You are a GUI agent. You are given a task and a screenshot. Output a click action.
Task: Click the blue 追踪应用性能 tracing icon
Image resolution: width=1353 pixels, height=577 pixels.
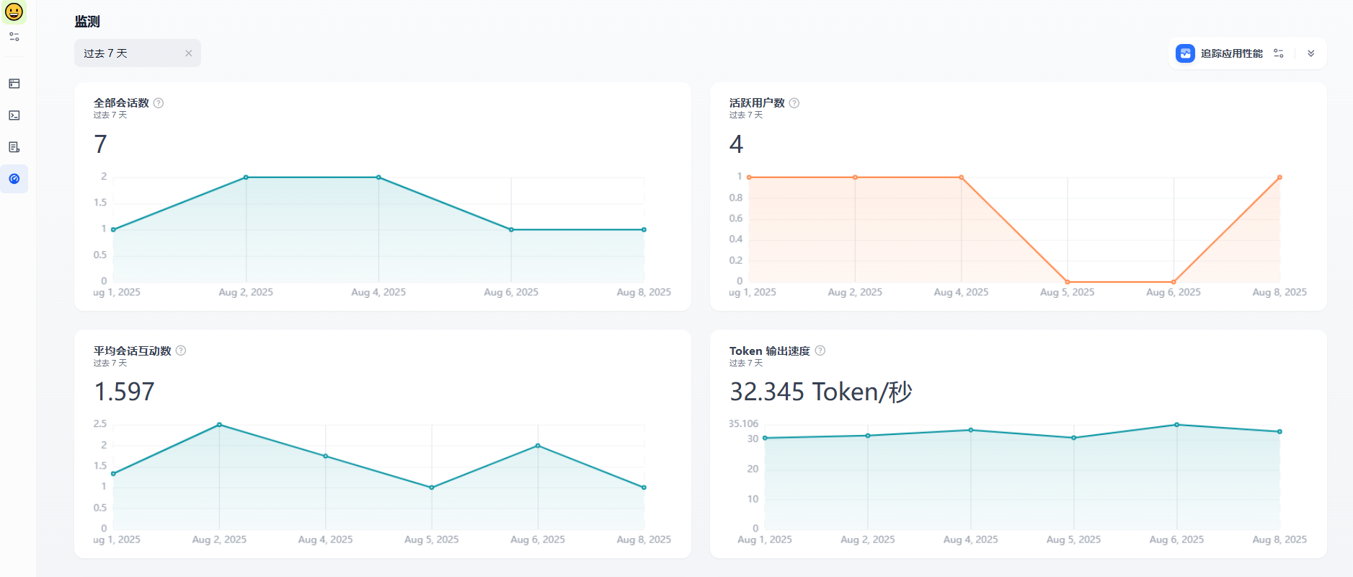(1185, 53)
